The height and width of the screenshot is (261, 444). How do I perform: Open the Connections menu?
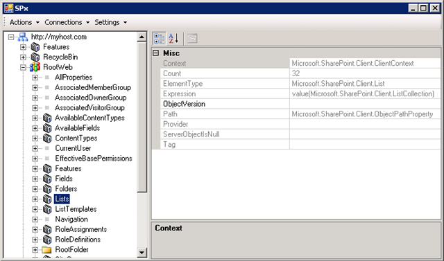click(x=67, y=22)
